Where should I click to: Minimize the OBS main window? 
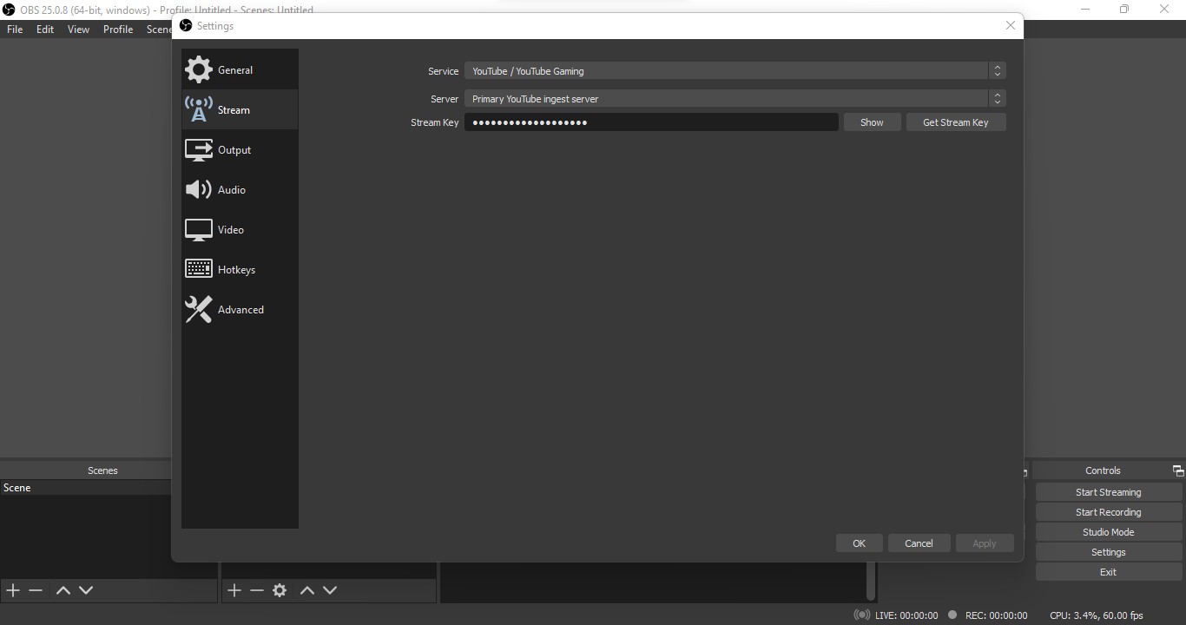point(1085,10)
